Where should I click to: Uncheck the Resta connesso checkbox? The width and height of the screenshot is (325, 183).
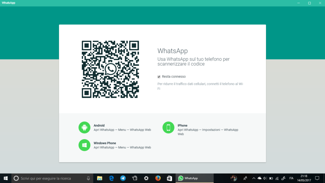coord(159,77)
